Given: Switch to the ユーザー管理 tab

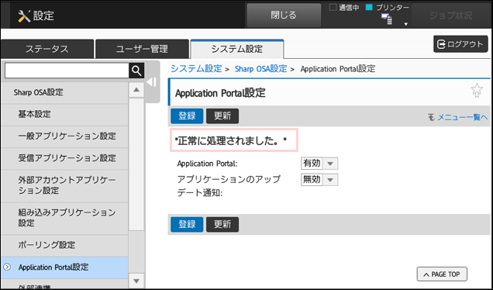Looking at the screenshot, I should click(142, 49).
